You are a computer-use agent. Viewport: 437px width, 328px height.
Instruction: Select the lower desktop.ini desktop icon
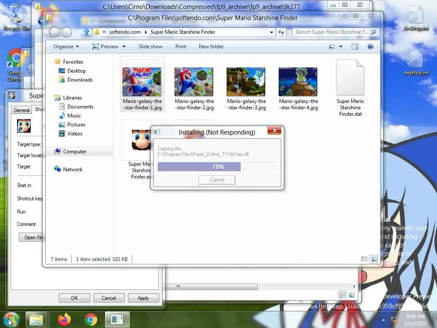pos(416,62)
